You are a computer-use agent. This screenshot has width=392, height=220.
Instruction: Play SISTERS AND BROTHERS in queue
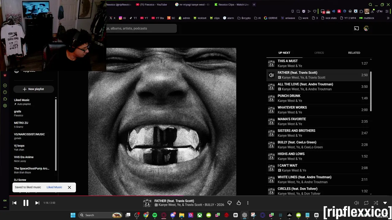click(x=318, y=133)
